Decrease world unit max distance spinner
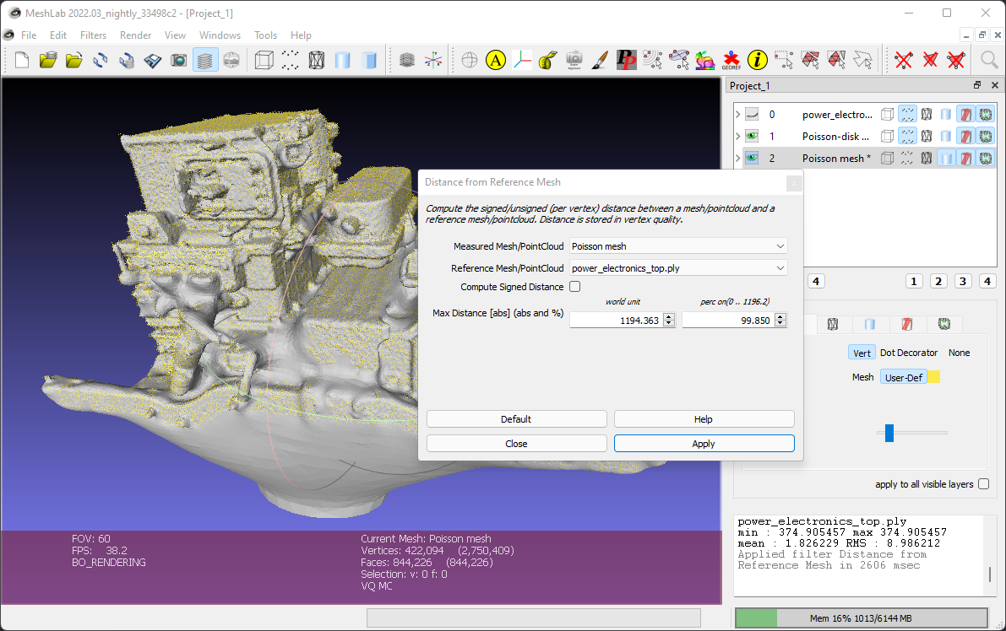The height and width of the screenshot is (631, 1006). (x=669, y=324)
